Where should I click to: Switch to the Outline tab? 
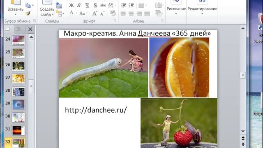click(x=18, y=29)
